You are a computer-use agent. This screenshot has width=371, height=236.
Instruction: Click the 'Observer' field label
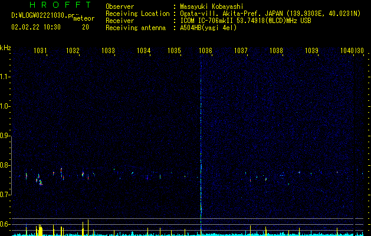(x=120, y=6)
